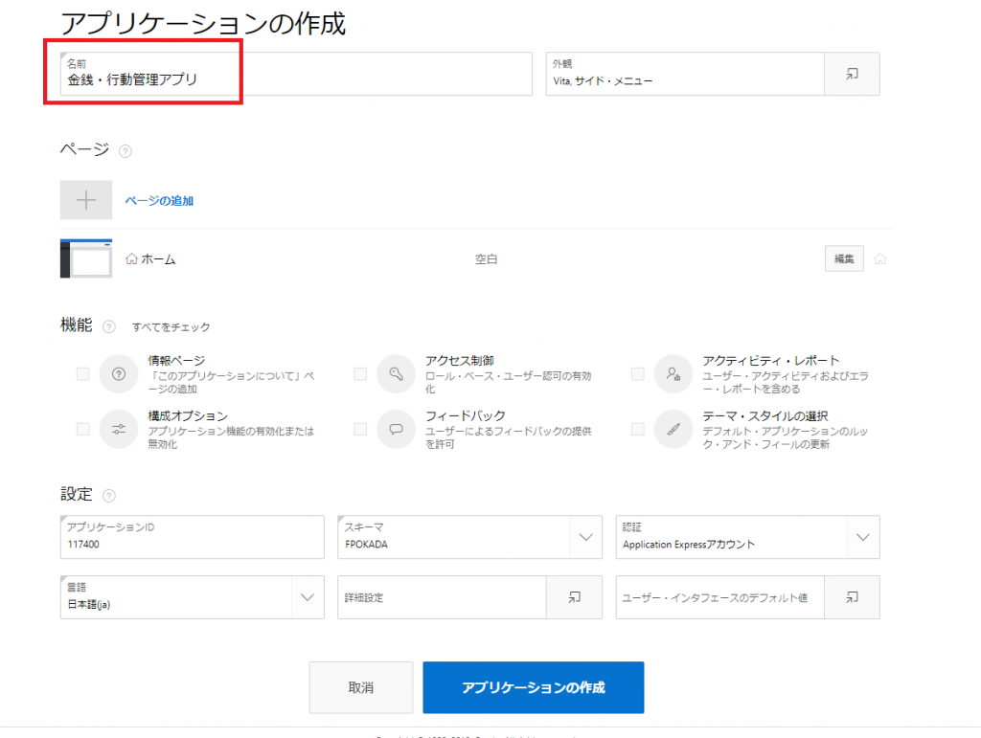Open the スキーマ FPOKADA select field
This screenshot has height=738, width=981.
pos(469,537)
